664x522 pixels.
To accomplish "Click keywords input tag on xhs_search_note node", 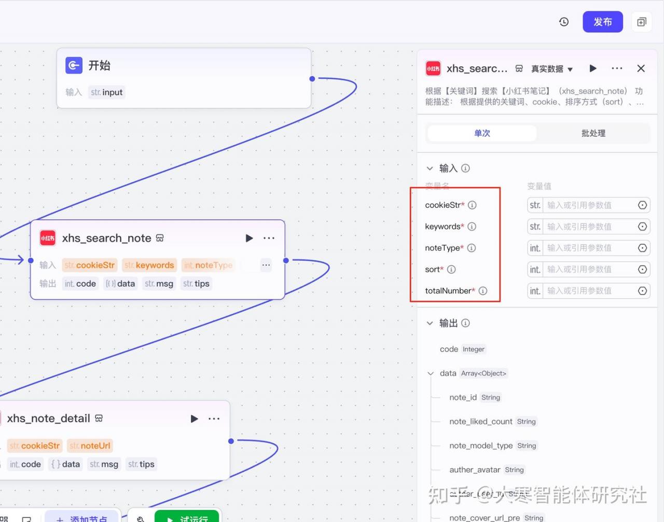I will [x=149, y=265].
